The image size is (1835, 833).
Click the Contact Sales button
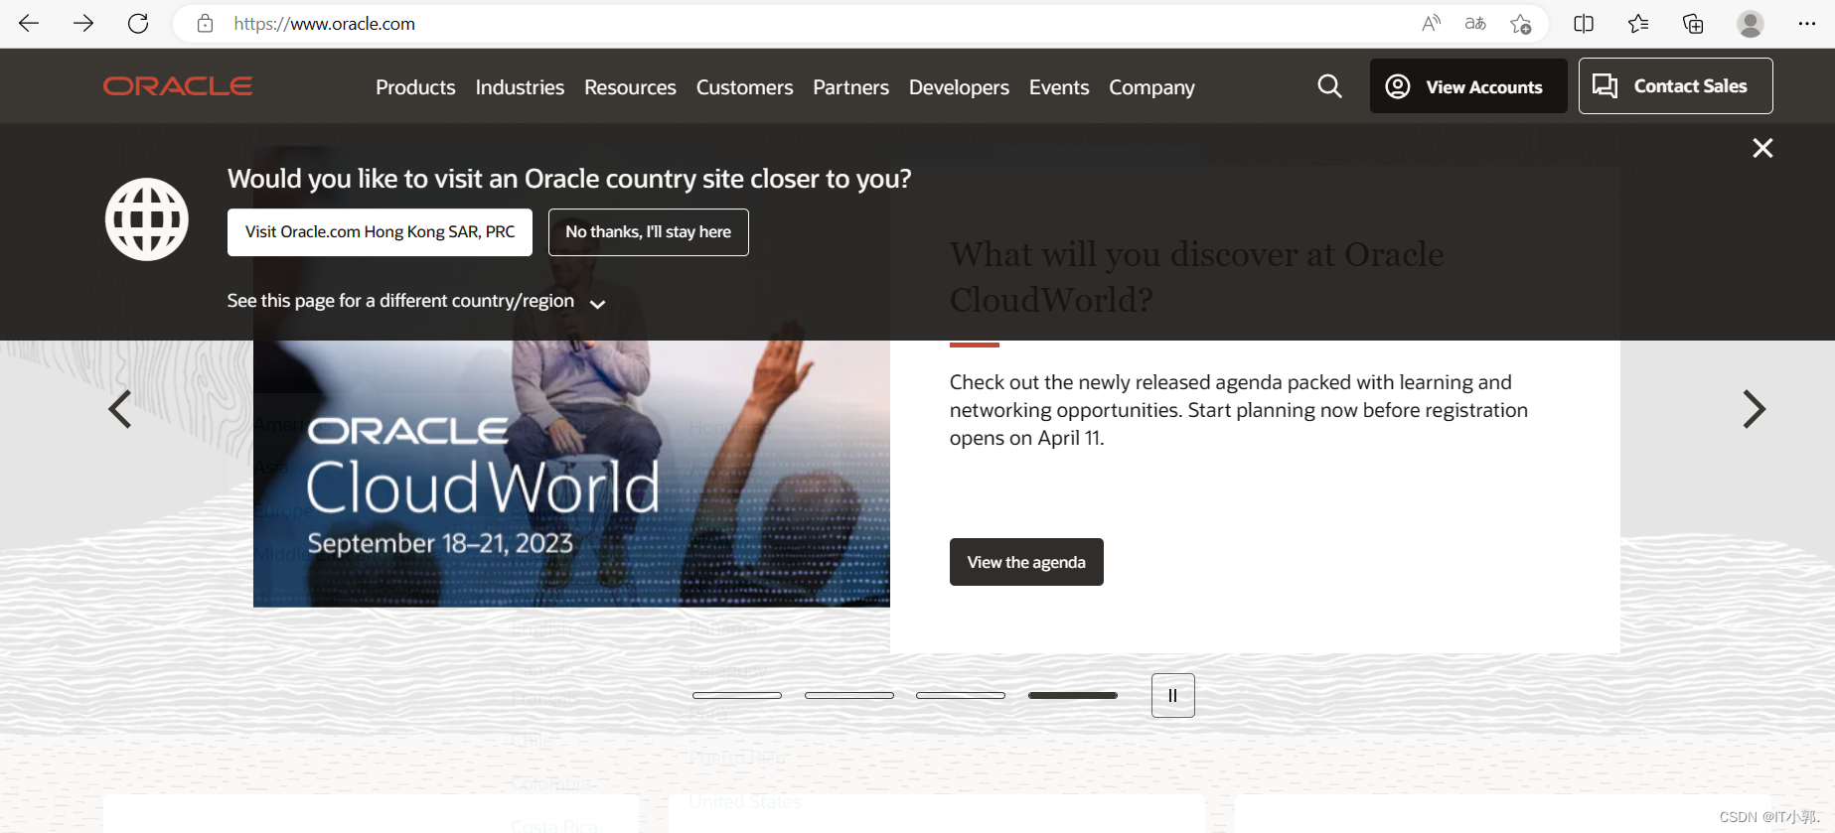tap(1675, 86)
